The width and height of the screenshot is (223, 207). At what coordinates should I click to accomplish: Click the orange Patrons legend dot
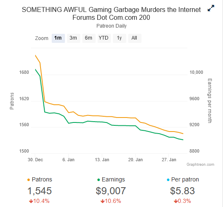29,180
